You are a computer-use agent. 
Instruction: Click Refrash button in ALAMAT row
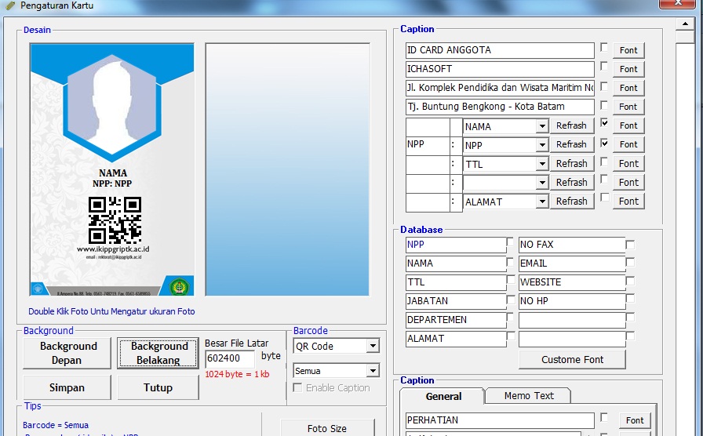click(x=572, y=202)
